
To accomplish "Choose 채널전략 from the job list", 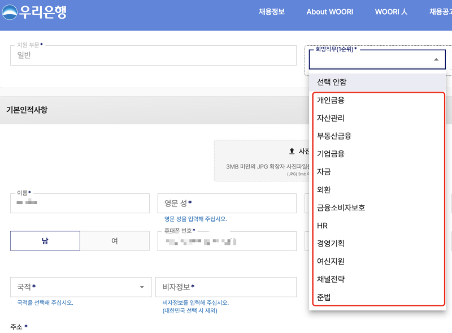I will pos(378,279).
